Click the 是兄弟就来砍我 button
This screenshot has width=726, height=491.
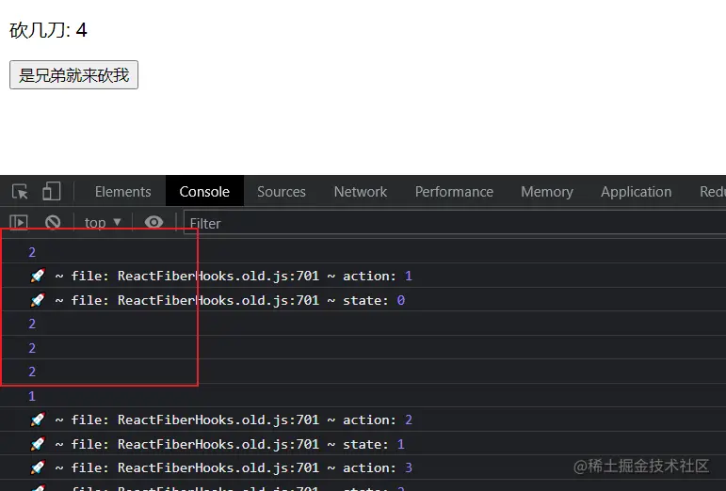pos(73,75)
